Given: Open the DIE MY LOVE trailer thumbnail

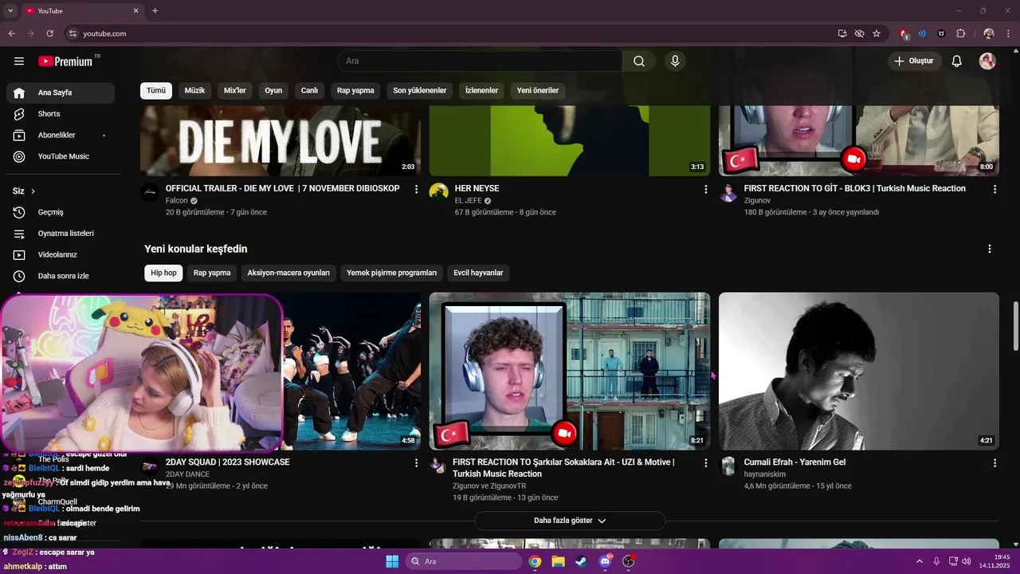Looking at the screenshot, I should pos(280,141).
